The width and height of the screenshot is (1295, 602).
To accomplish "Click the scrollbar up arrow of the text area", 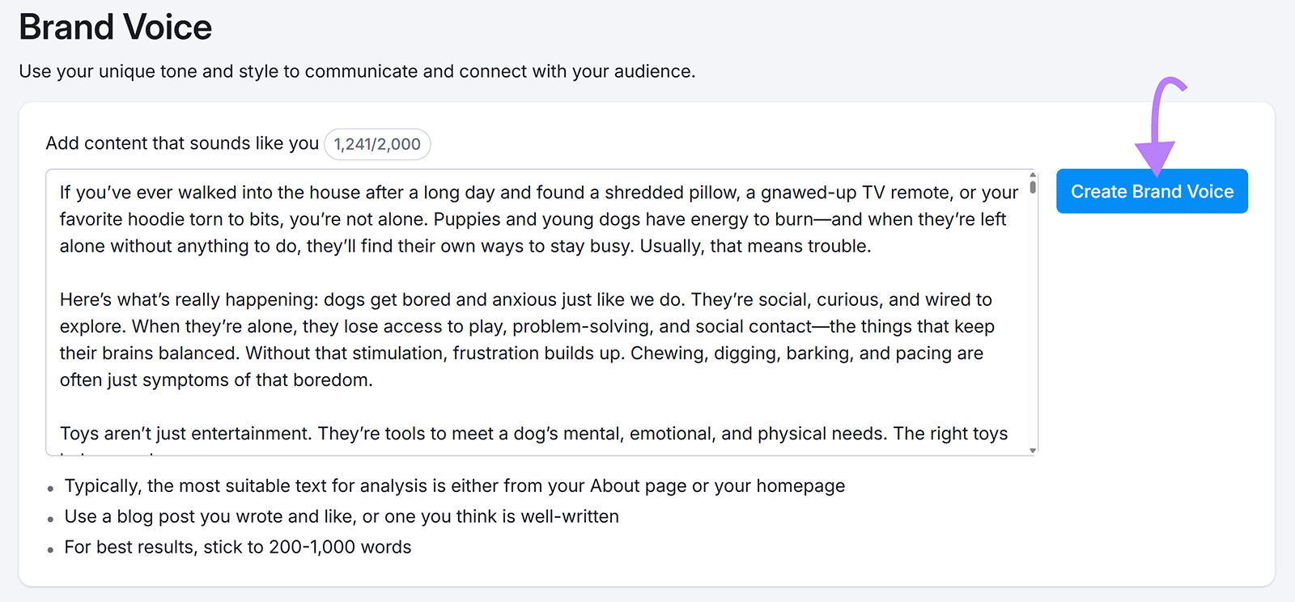I will (1031, 176).
